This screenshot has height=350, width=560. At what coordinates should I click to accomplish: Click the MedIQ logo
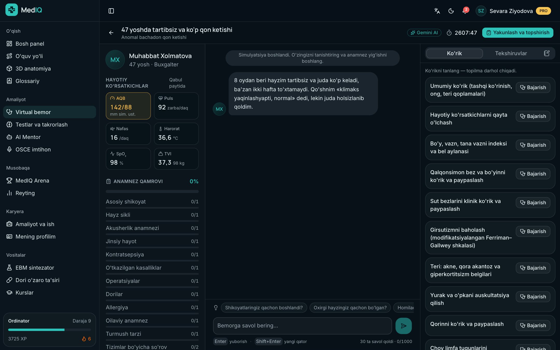point(24,10)
